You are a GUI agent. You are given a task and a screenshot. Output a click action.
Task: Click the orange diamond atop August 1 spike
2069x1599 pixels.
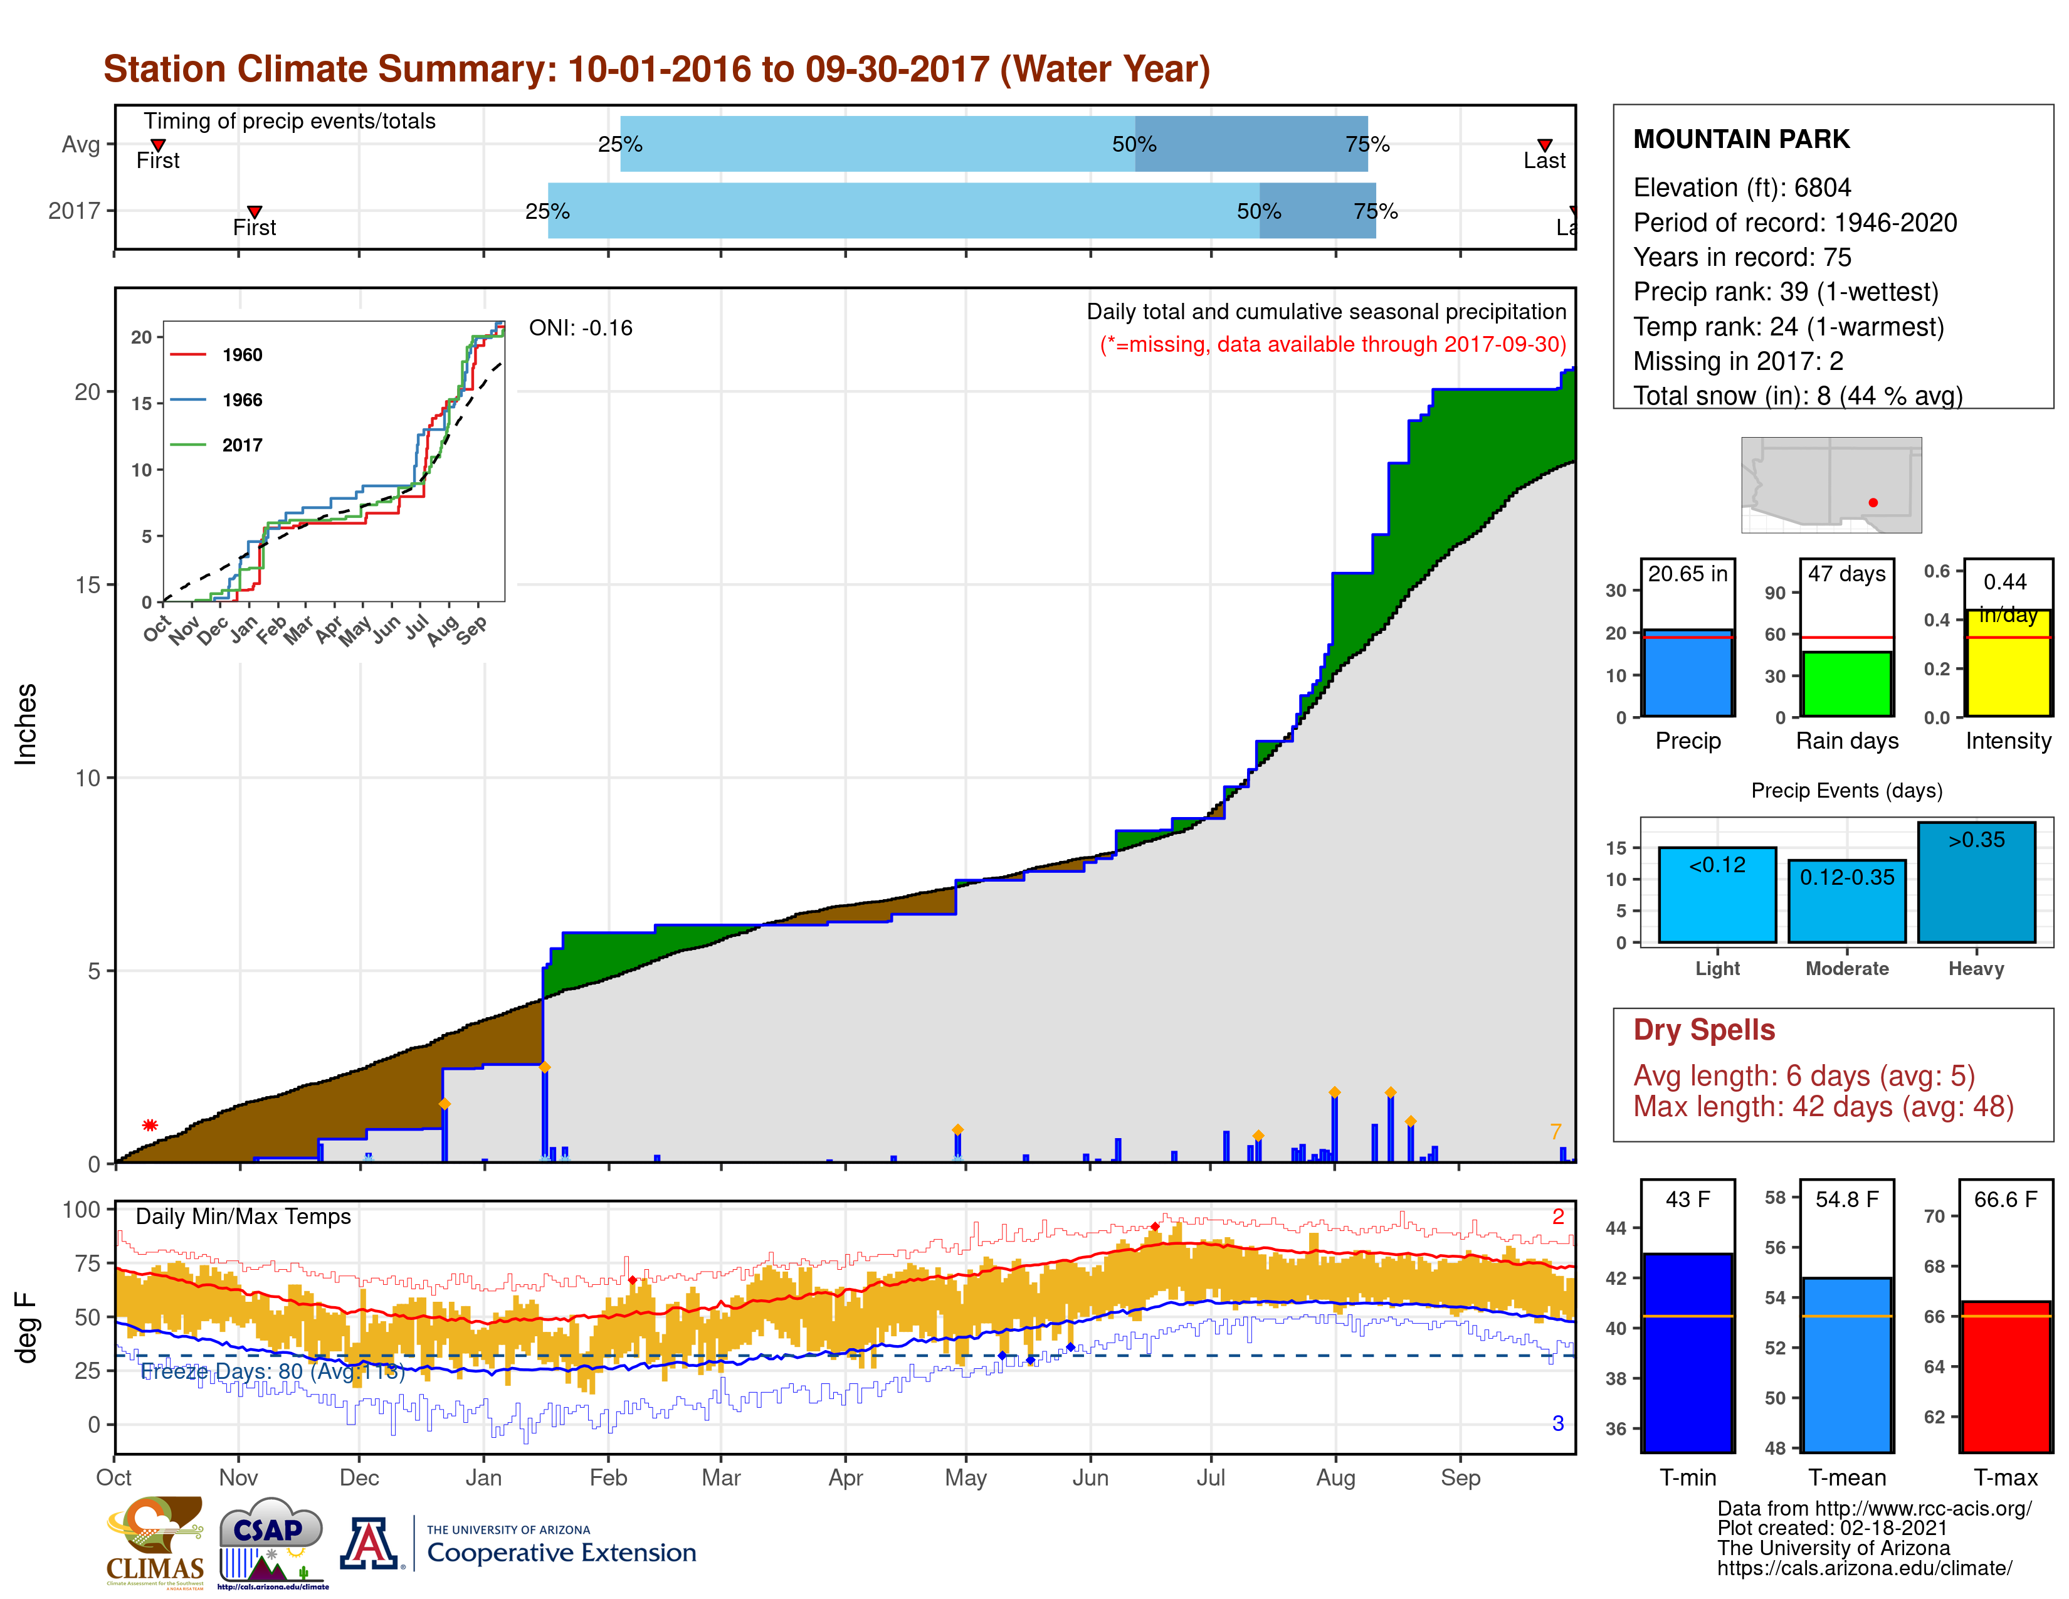(x=1334, y=1092)
